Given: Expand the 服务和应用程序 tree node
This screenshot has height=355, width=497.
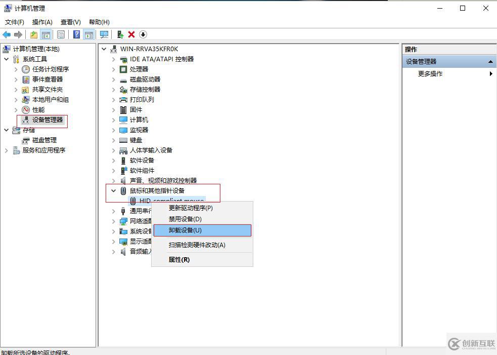Looking at the screenshot, I should pyautogui.click(x=7, y=150).
